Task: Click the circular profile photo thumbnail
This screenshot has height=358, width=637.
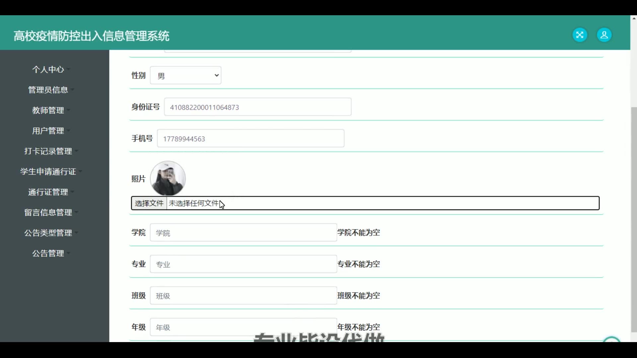Action: coord(168,178)
